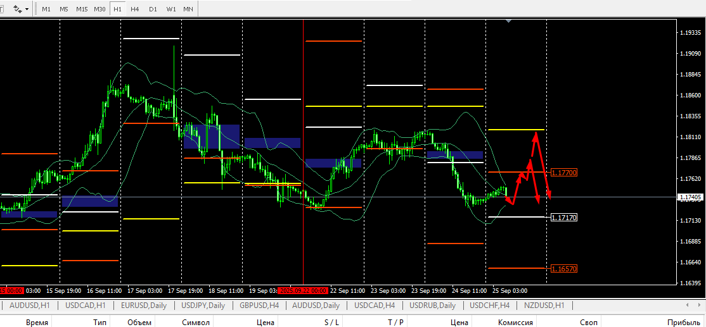The image size is (706, 327).
Task: Sort by the T / P column header
Action: (x=395, y=322)
